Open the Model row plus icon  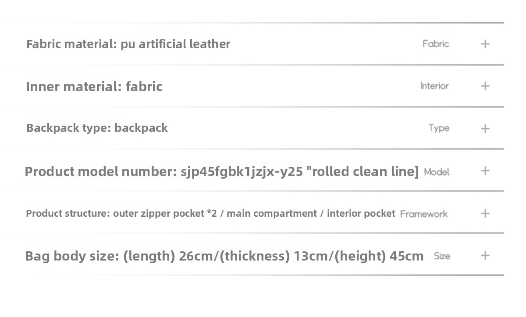pyautogui.click(x=485, y=171)
